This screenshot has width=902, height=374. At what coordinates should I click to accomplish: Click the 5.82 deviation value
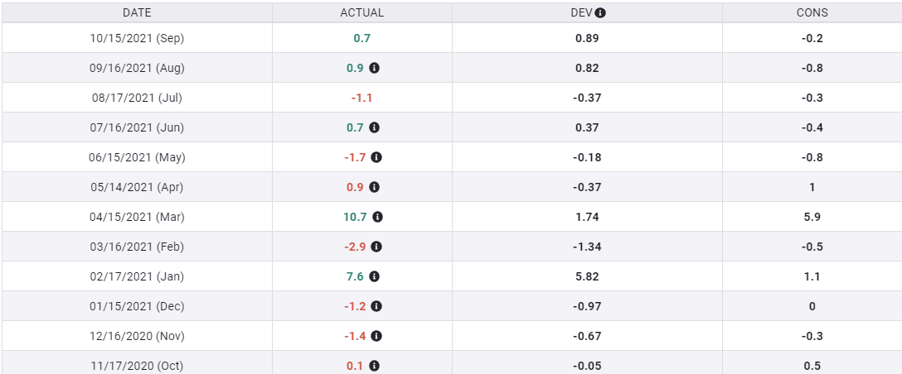click(587, 276)
